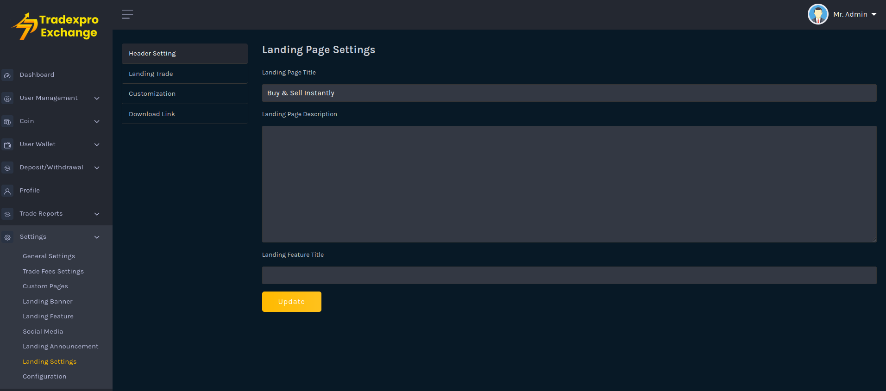Click the Profile person icon
This screenshot has height=391, width=886.
(x=7, y=191)
